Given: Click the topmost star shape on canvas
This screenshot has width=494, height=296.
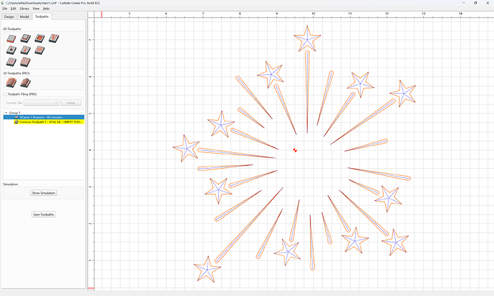Looking at the screenshot, I should pos(307,39).
